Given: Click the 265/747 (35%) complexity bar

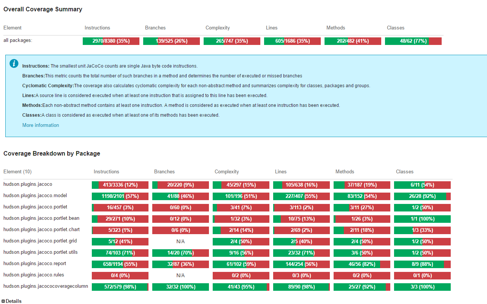Looking at the screenshot, I should (232, 41).
